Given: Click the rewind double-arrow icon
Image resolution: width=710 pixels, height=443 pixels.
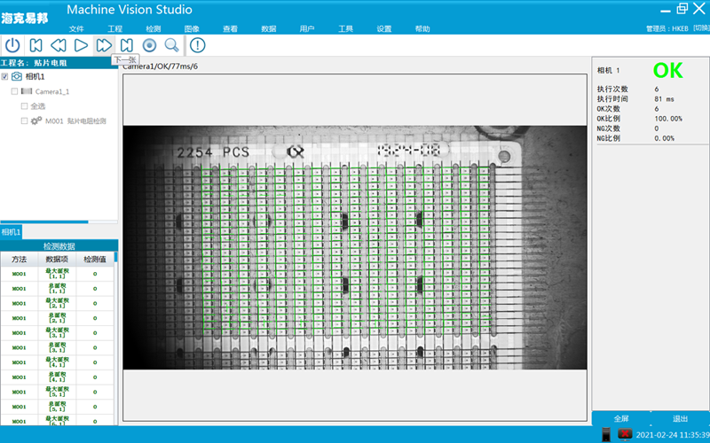Looking at the screenshot, I should pyautogui.click(x=58, y=45).
